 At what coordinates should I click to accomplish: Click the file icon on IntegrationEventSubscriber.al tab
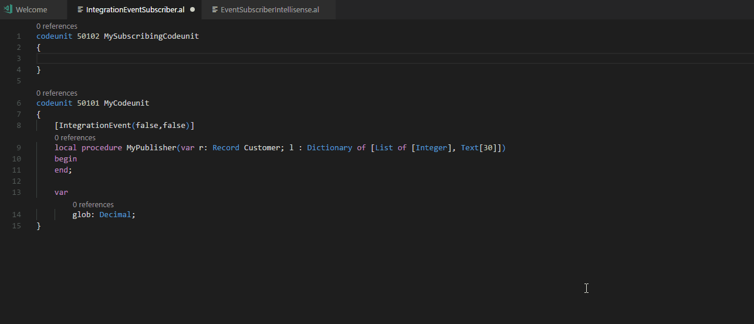80,10
